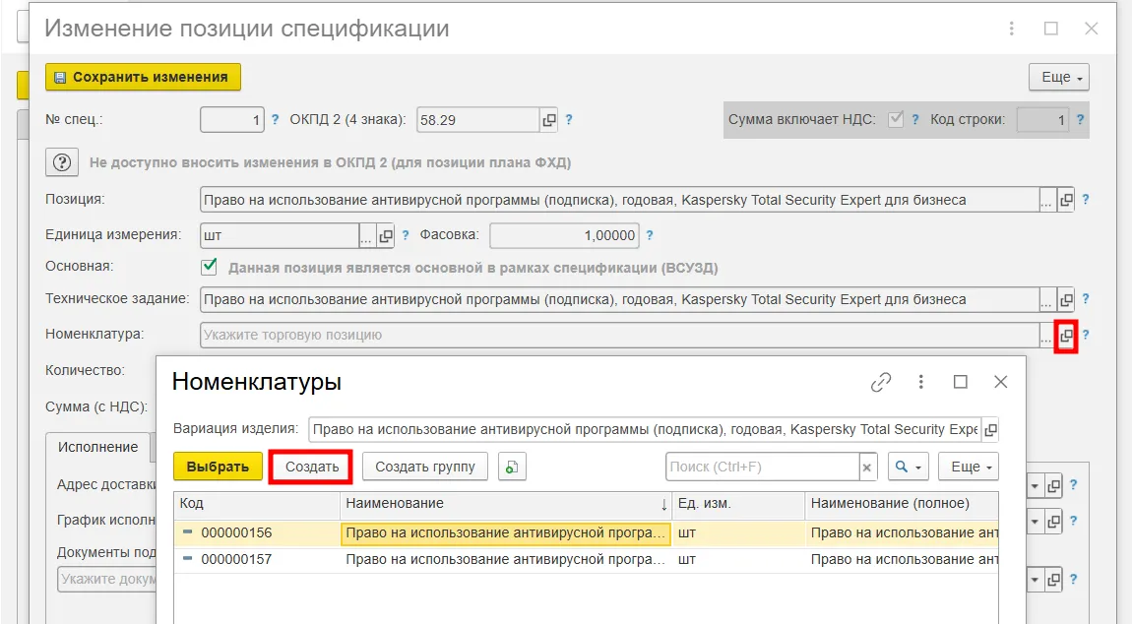The image size is (1132, 624).
Task: Click the Сохранить изменения button
Action: (x=143, y=77)
